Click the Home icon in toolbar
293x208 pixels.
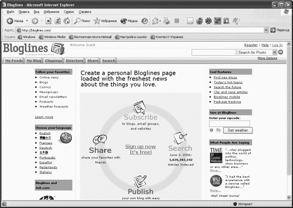click(x=67, y=21)
